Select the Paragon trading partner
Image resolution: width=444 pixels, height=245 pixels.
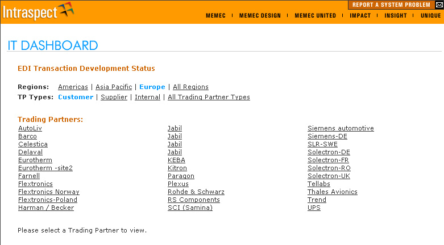click(181, 176)
